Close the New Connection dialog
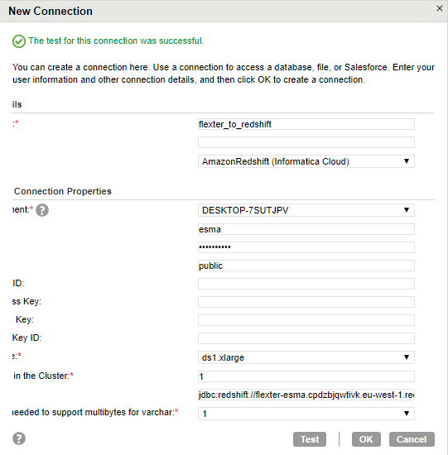The width and height of the screenshot is (448, 455). click(x=439, y=8)
